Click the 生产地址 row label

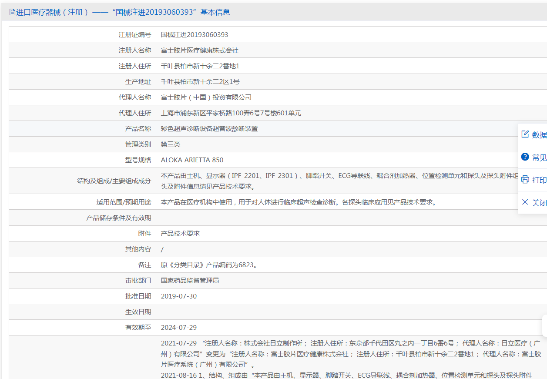(x=138, y=82)
